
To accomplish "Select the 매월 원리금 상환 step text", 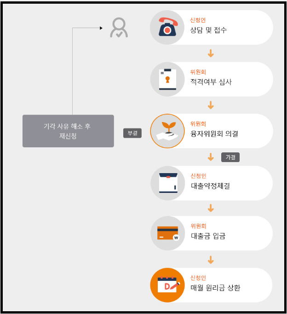I will pos(215,288).
